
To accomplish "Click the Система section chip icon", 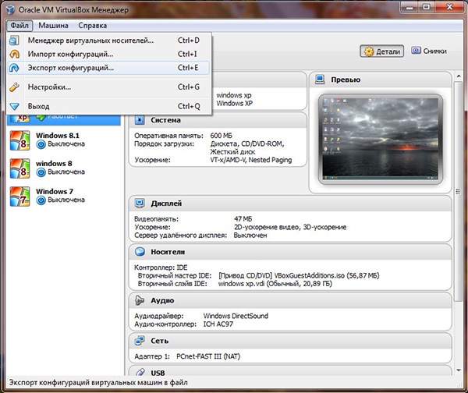I will [x=139, y=120].
